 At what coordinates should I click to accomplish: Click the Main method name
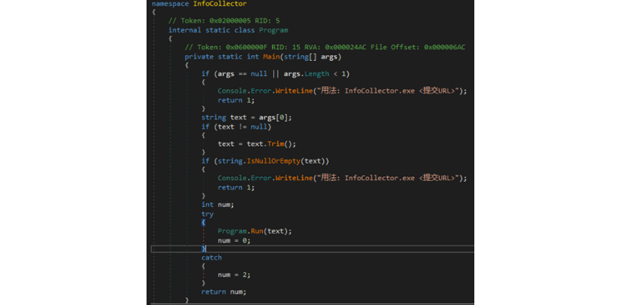pyautogui.click(x=271, y=56)
